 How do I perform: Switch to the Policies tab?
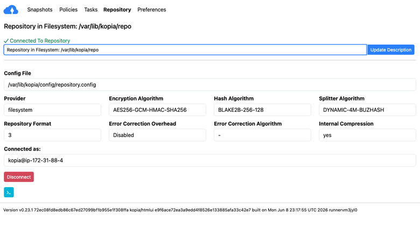[68, 10]
